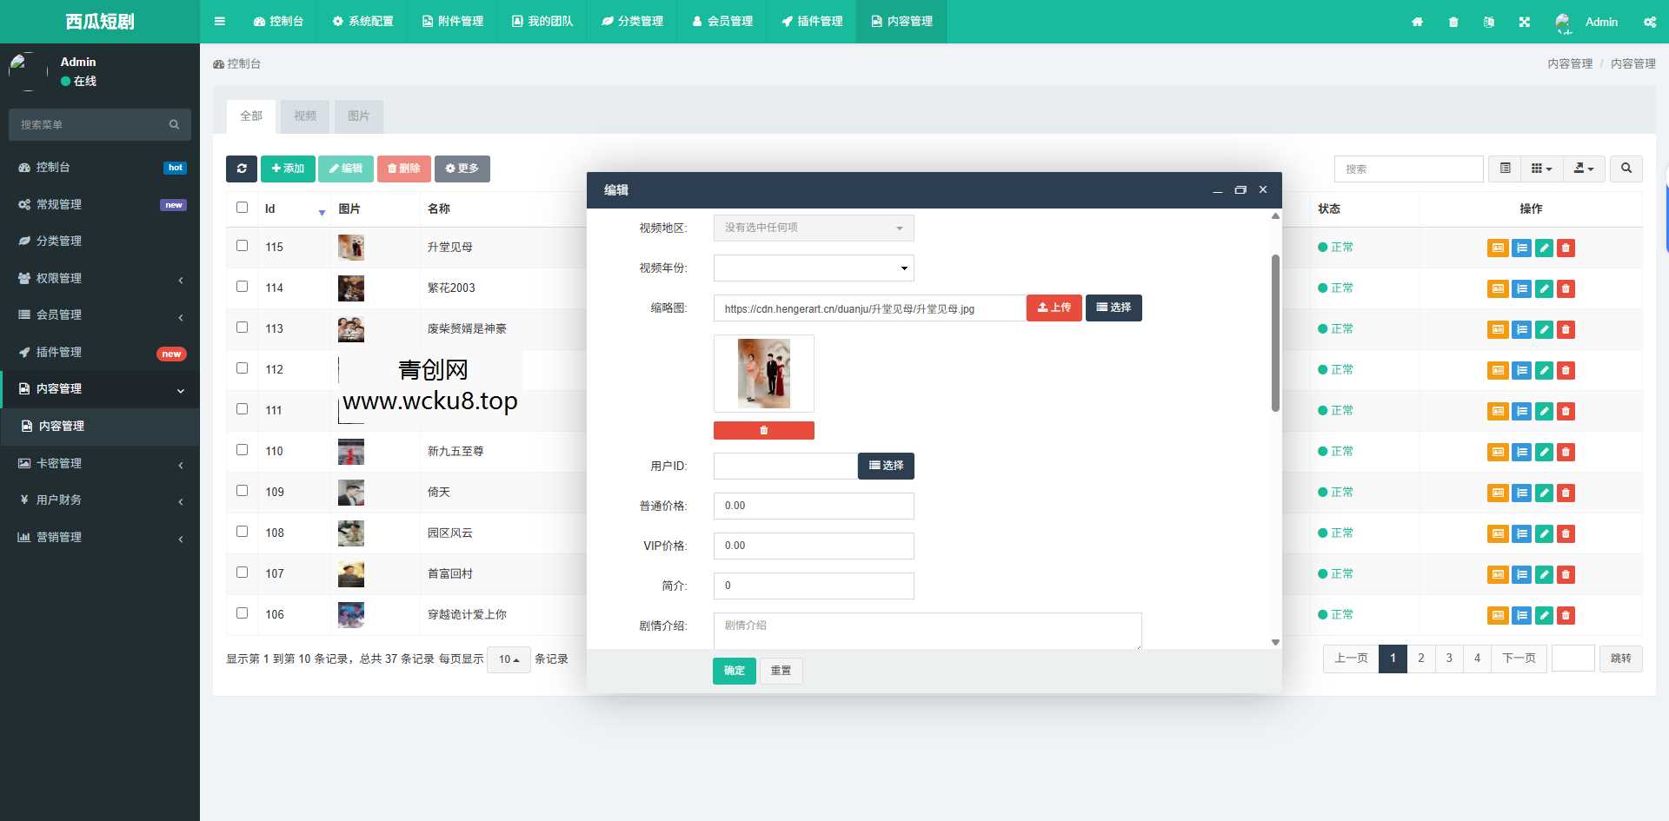Image resolution: width=1669 pixels, height=821 pixels.
Task: Click the 上传 upload button
Action: click(1054, 308)
